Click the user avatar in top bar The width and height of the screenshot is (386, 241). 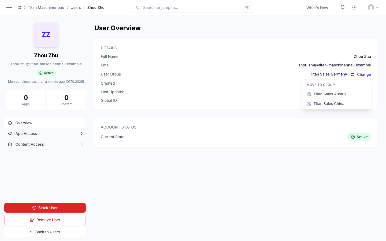pos(371,7)
